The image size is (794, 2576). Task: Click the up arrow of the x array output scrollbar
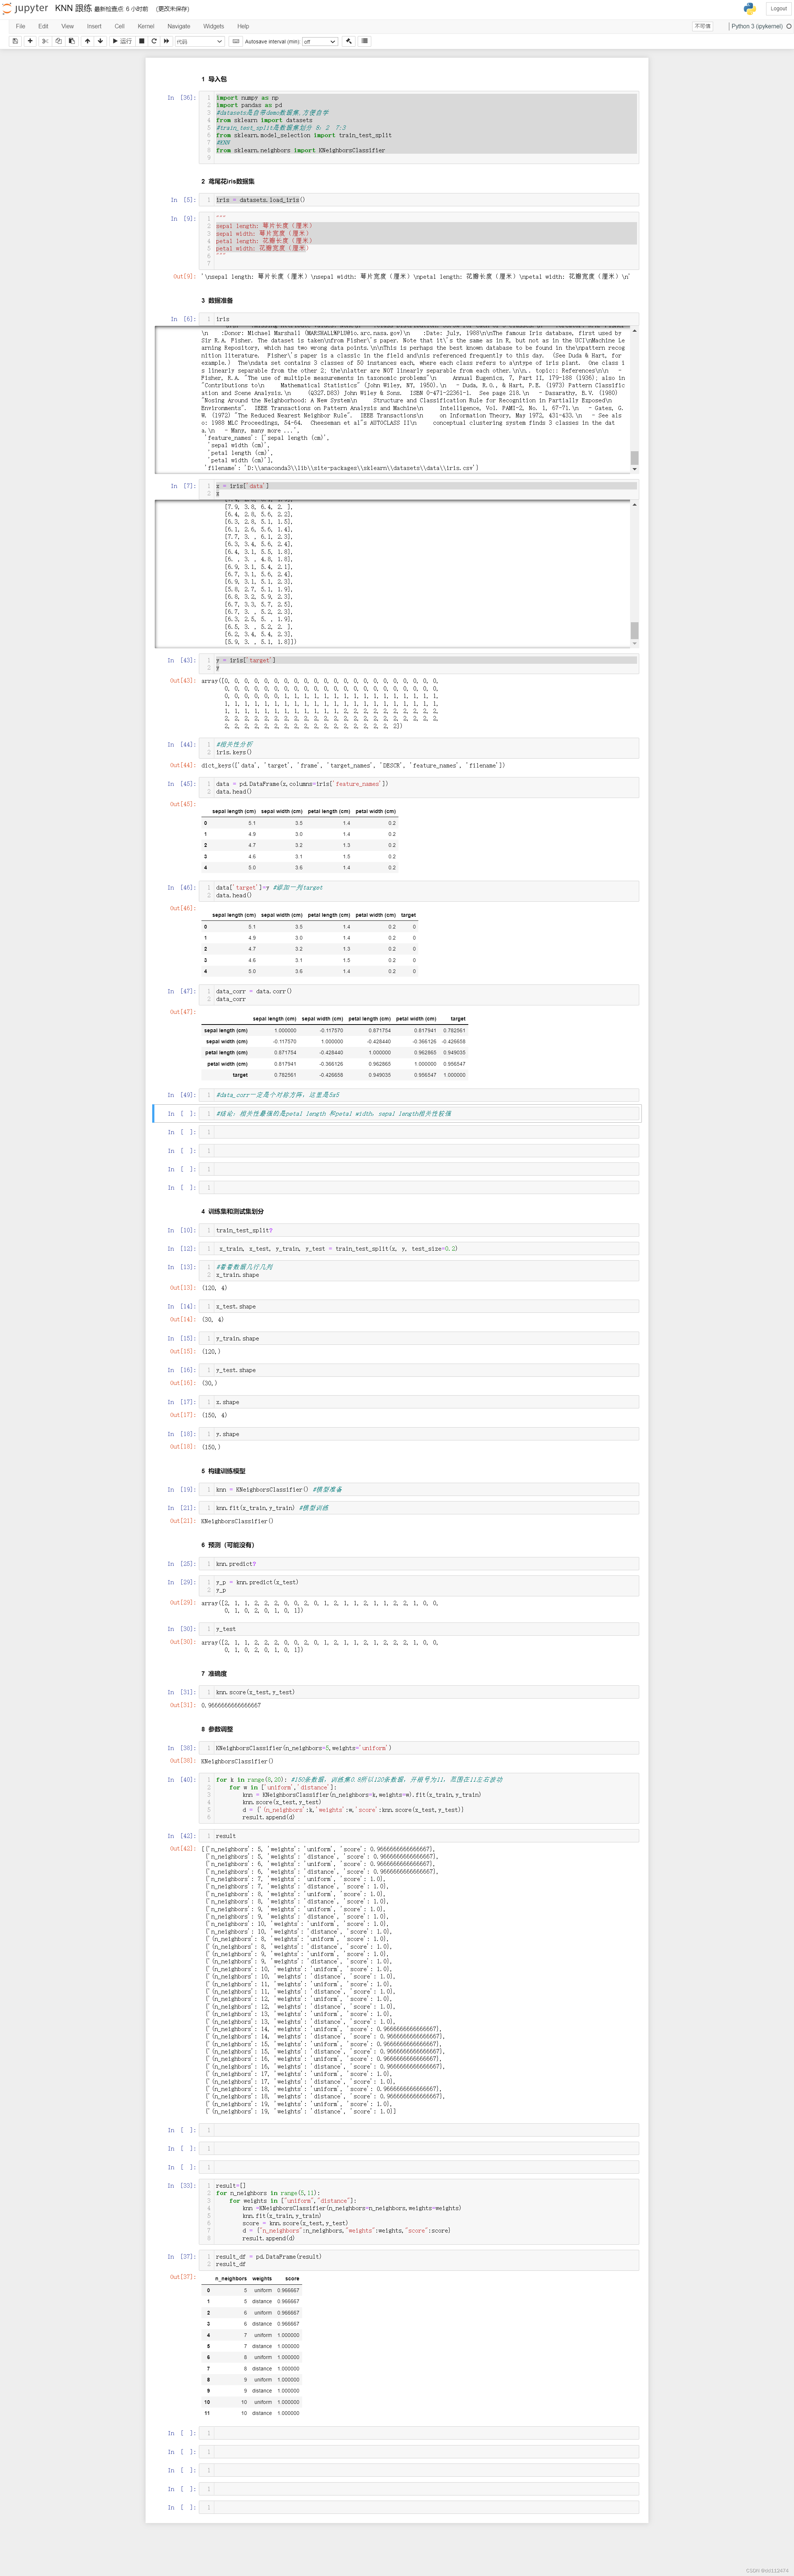[x=634, y=505]
